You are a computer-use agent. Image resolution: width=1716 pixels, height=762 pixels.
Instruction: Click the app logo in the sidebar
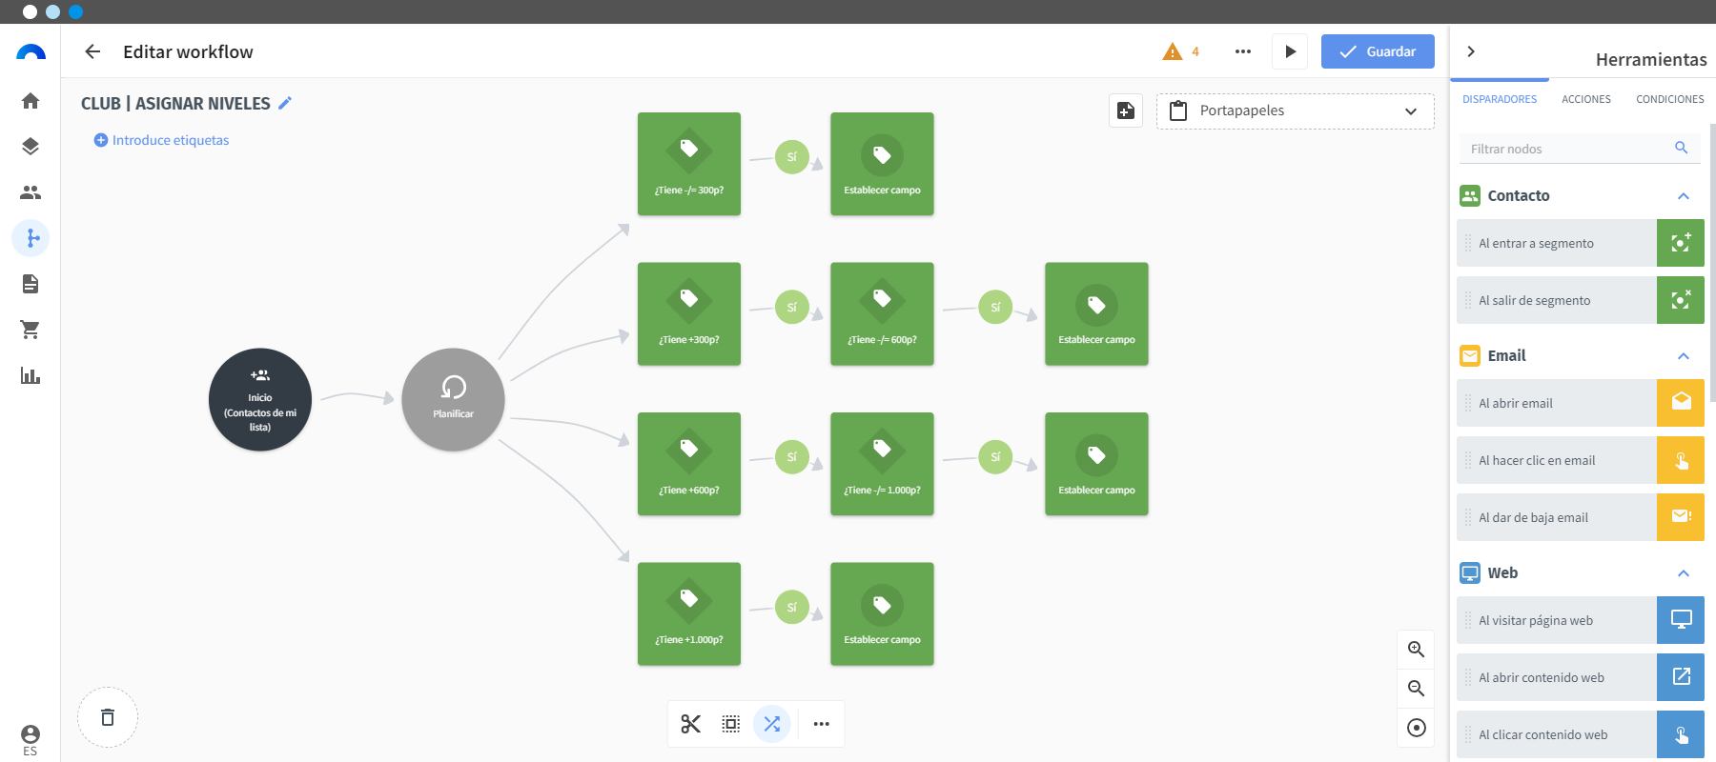click(31, 51)
